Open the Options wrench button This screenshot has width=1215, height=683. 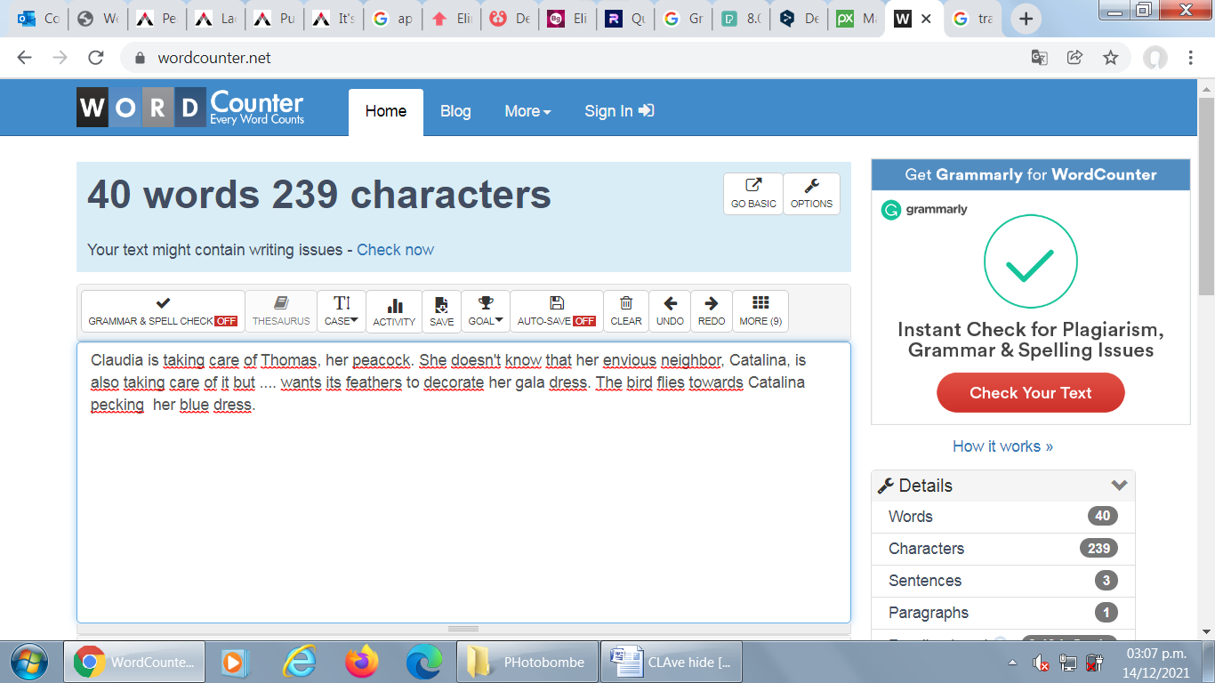811,194
